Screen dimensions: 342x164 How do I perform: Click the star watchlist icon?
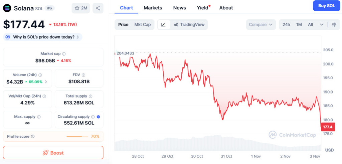click(77, 8)
